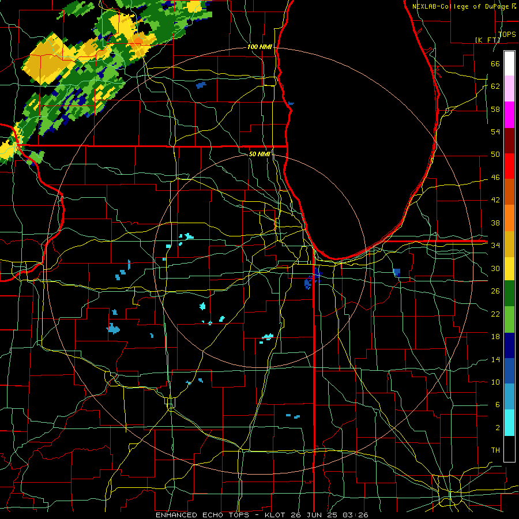
Task: Select the light green legend color band
Action: [x=509, y=319]
